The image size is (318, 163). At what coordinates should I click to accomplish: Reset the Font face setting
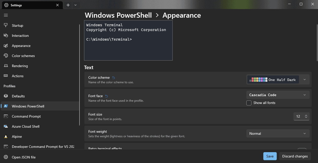(x=106, y=96)
